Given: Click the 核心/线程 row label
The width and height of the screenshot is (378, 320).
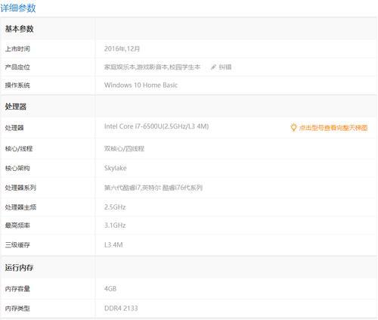Looking at the screenshot, I should [x=19, y=148].
